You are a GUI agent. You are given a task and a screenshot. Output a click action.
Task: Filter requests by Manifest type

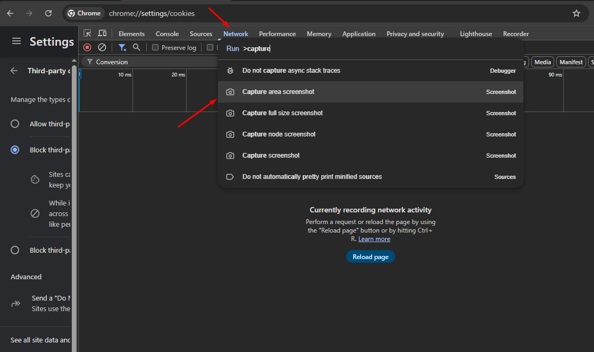point(571,62)
